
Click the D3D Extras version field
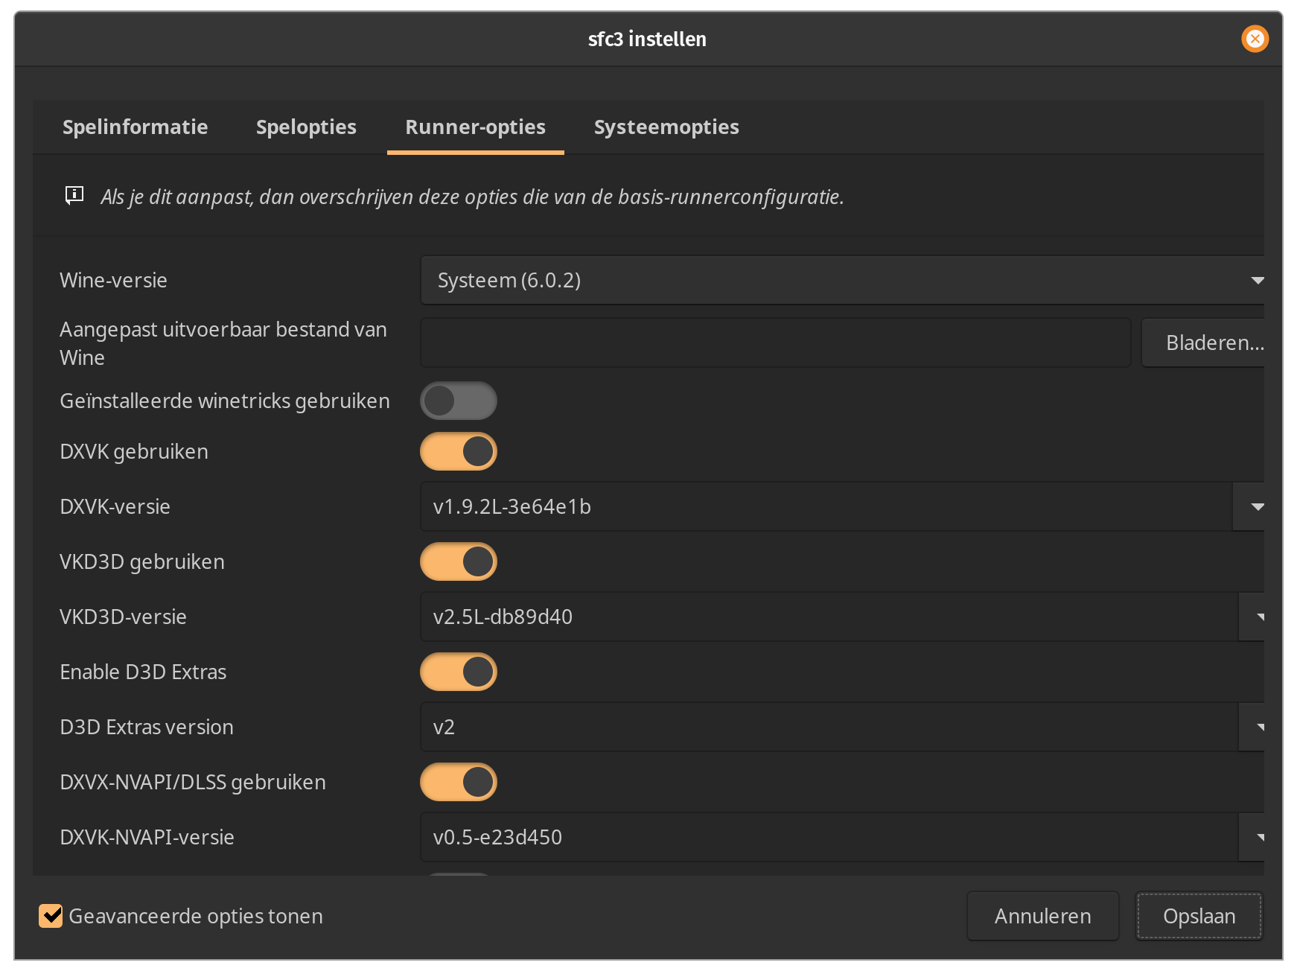[829, 727]
